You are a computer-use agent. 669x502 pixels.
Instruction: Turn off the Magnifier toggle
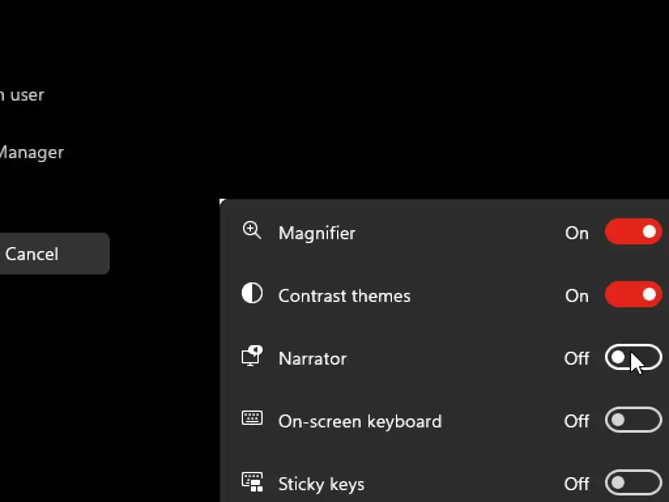(633, 232)
